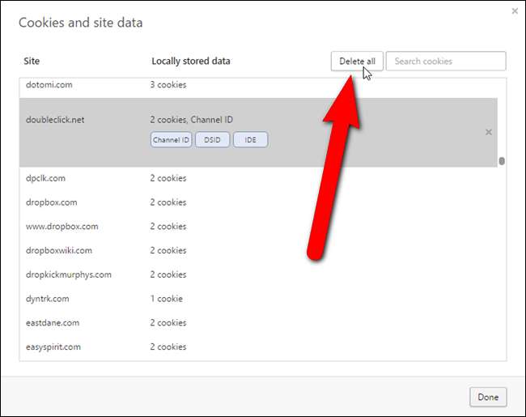Click the "2 cookies, Channel ID" summary text
The height and width of the screenshot is (417, 526).
click(x=191, y=120)
